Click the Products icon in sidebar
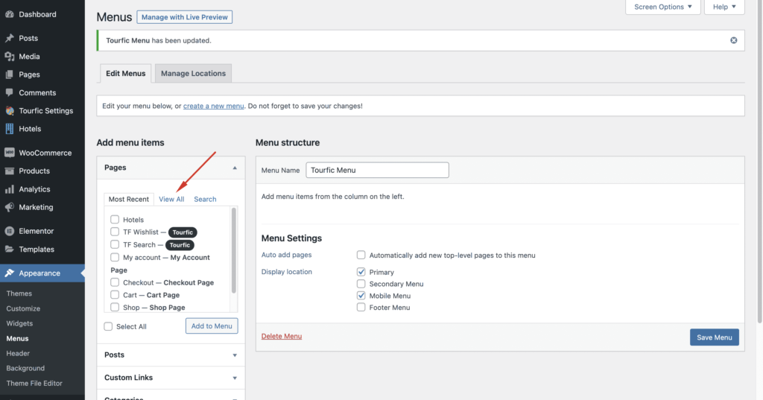The image size is (763, 400). point(9,171)
